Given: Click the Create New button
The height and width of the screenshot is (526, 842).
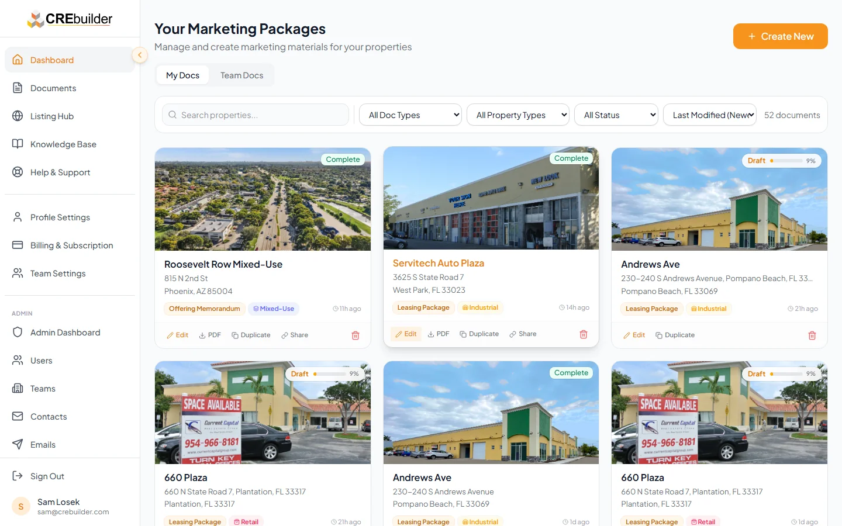Looking at the screenshot, I should pos(780,36).
